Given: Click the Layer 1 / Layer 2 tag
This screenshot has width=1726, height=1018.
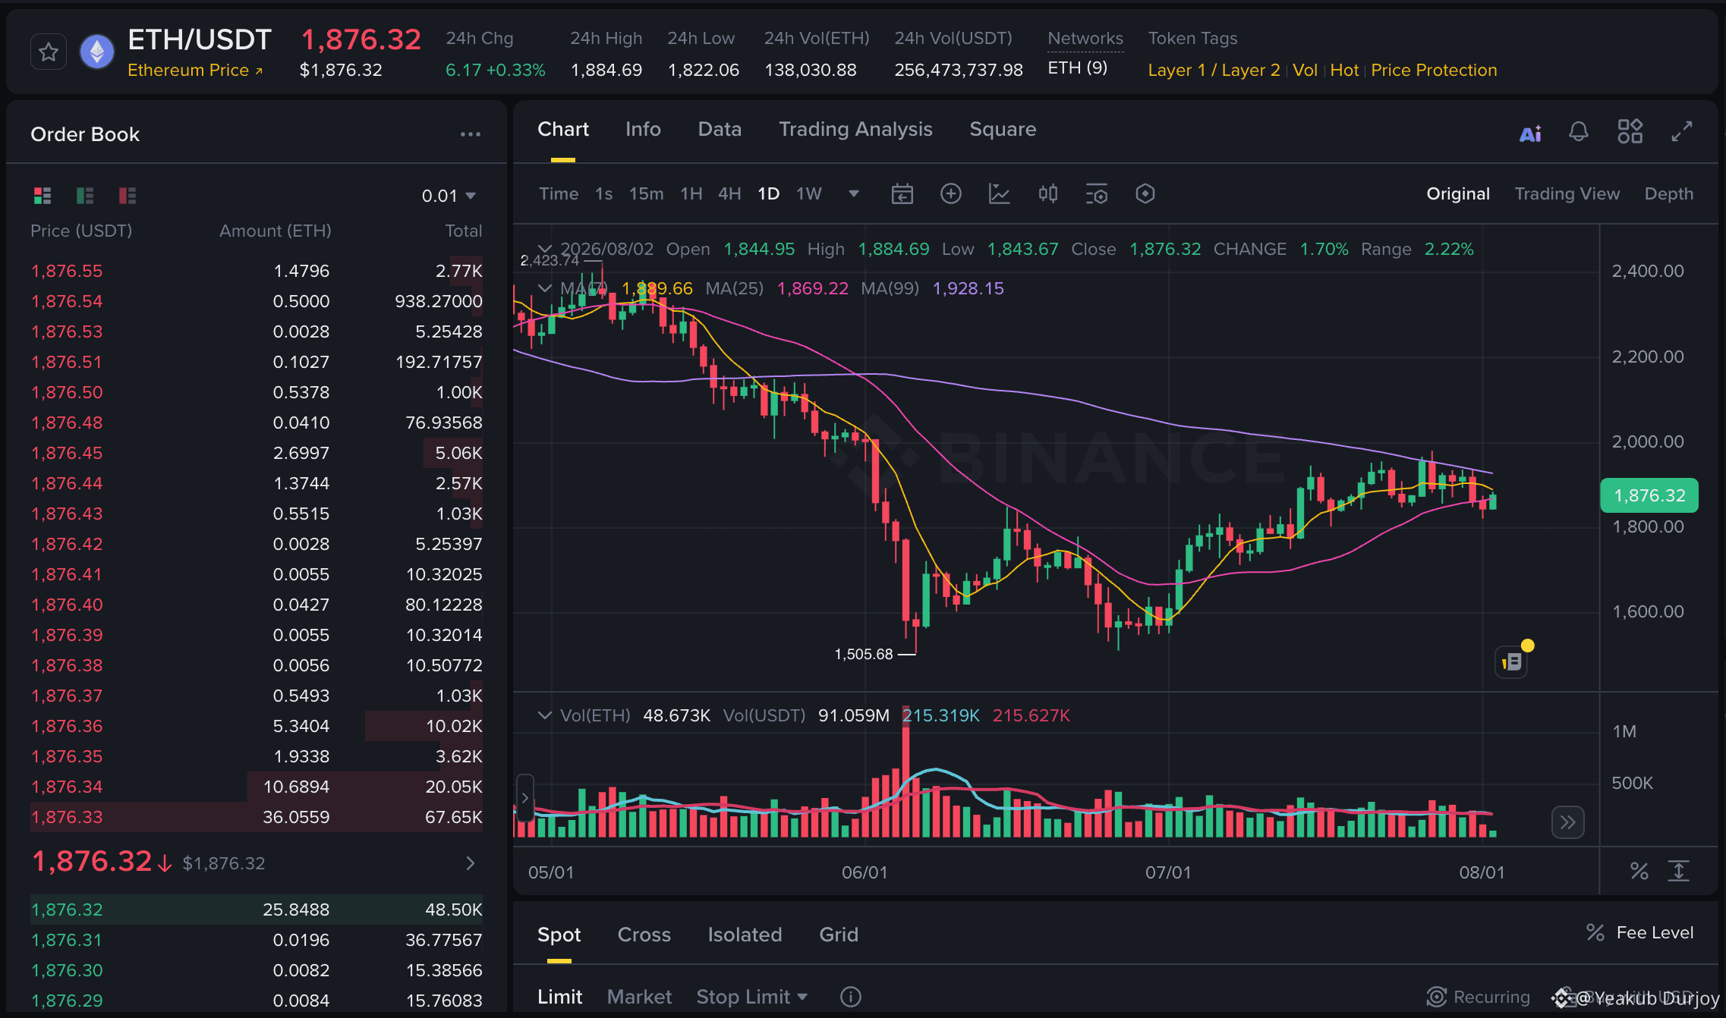Looking at the screenshot, I should coord(1214,71).
